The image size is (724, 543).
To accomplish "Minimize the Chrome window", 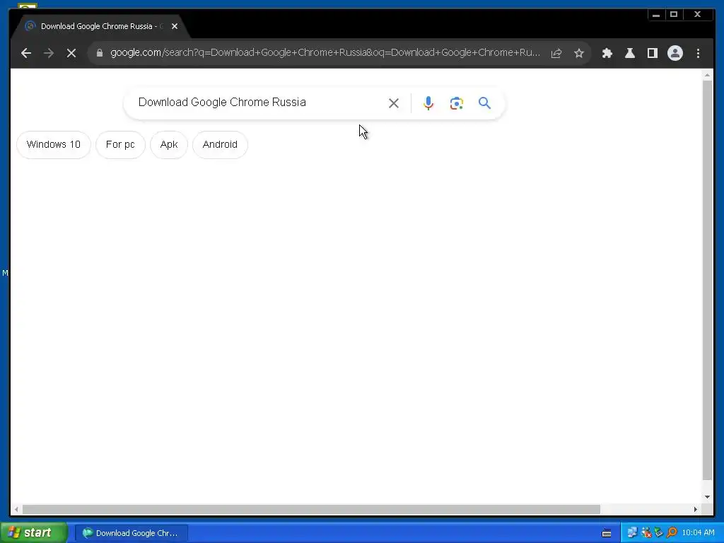I will pyautogui.click(x=655, y=15).
